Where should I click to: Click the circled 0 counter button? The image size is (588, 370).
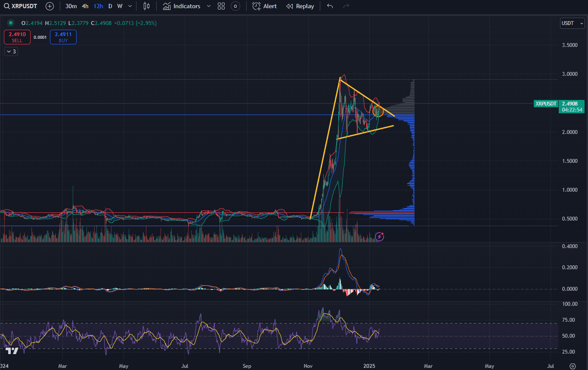[235, 6]
